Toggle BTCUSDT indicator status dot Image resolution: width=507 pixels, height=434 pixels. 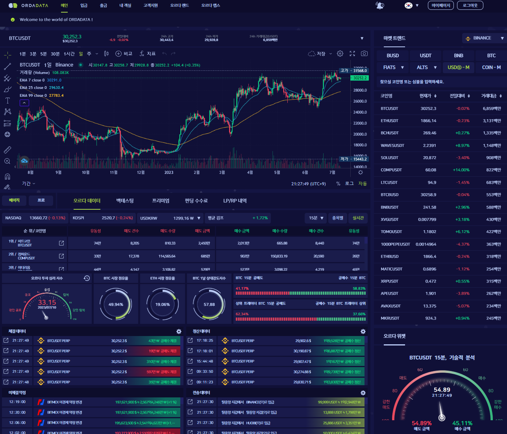coord(81,65)
